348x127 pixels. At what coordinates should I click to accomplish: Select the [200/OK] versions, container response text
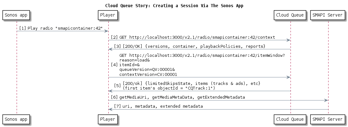tap(194, 46)
